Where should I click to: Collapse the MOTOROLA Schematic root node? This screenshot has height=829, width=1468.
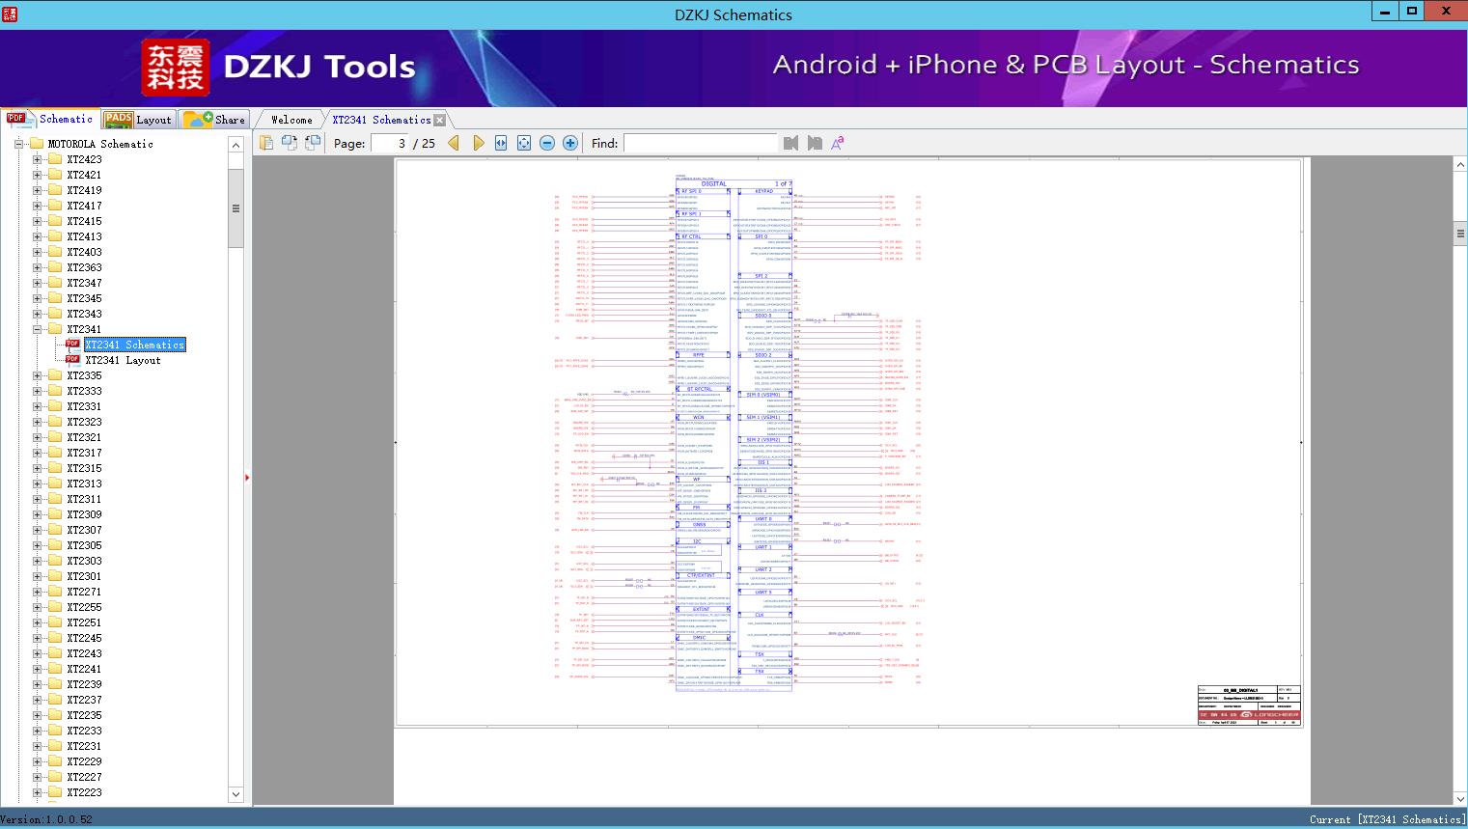point(18,144)
